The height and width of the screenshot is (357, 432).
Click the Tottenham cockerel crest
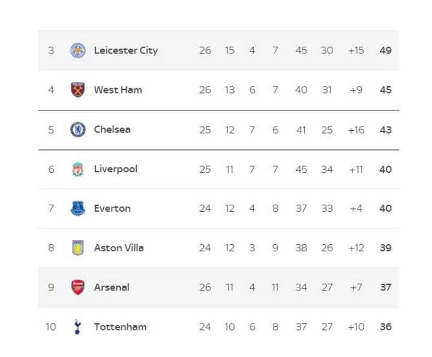coord(77,326)
